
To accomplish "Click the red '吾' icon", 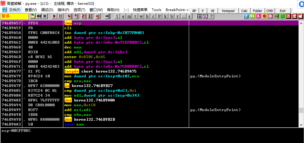I will coord(289,16).
